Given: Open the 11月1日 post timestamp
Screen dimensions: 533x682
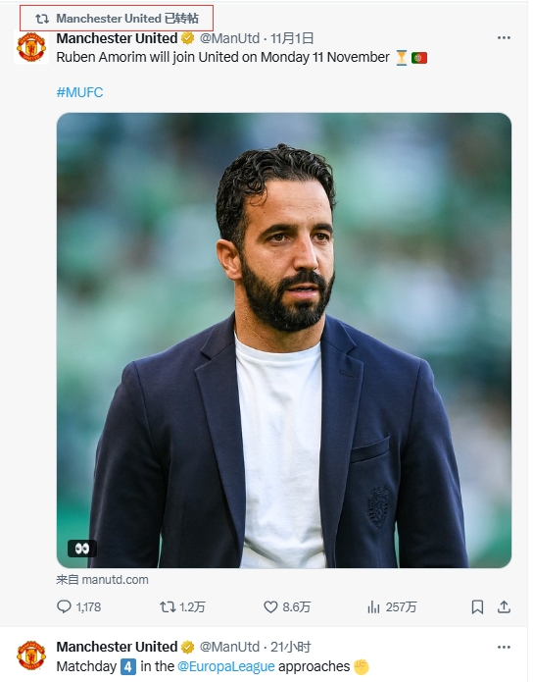Looking at the screenshot, I should click(292, 38).
